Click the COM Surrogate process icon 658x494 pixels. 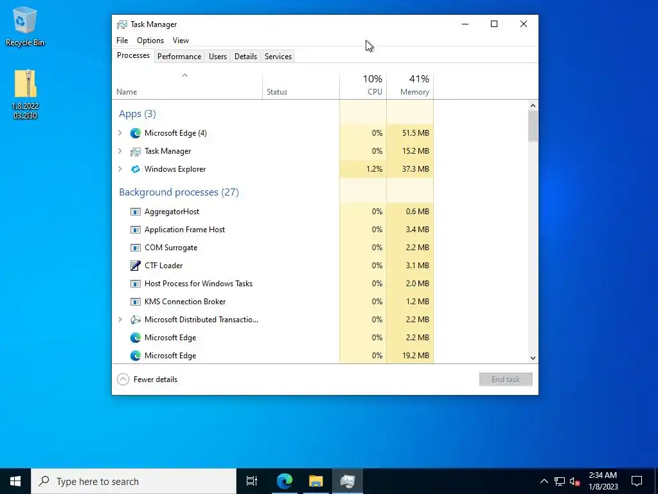coord(135,248)
